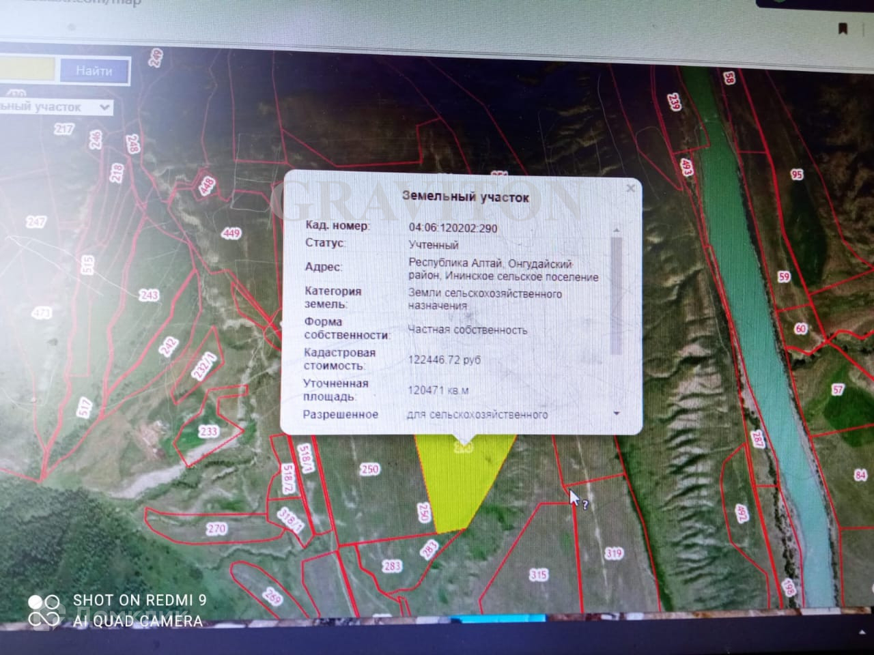Close the Земельный участок info popup

[631, 188]
